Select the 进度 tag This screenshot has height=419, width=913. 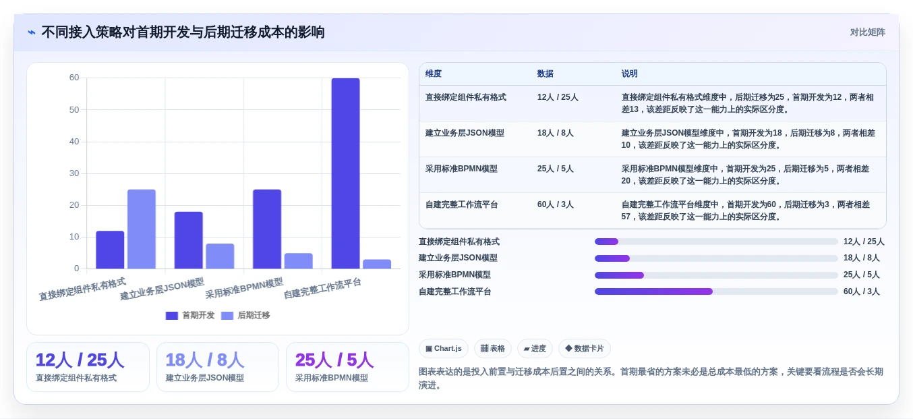(x=535, y=349)
